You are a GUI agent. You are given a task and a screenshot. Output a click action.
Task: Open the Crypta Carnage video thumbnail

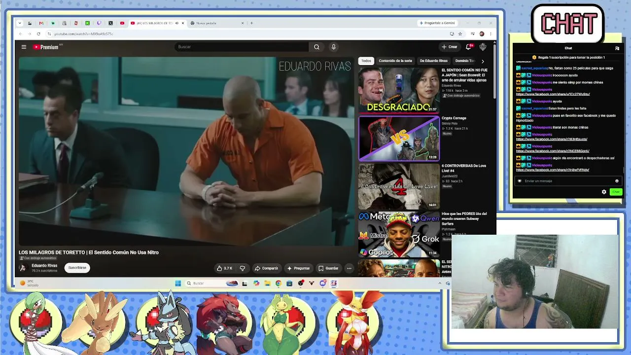[x=398, y=139]
